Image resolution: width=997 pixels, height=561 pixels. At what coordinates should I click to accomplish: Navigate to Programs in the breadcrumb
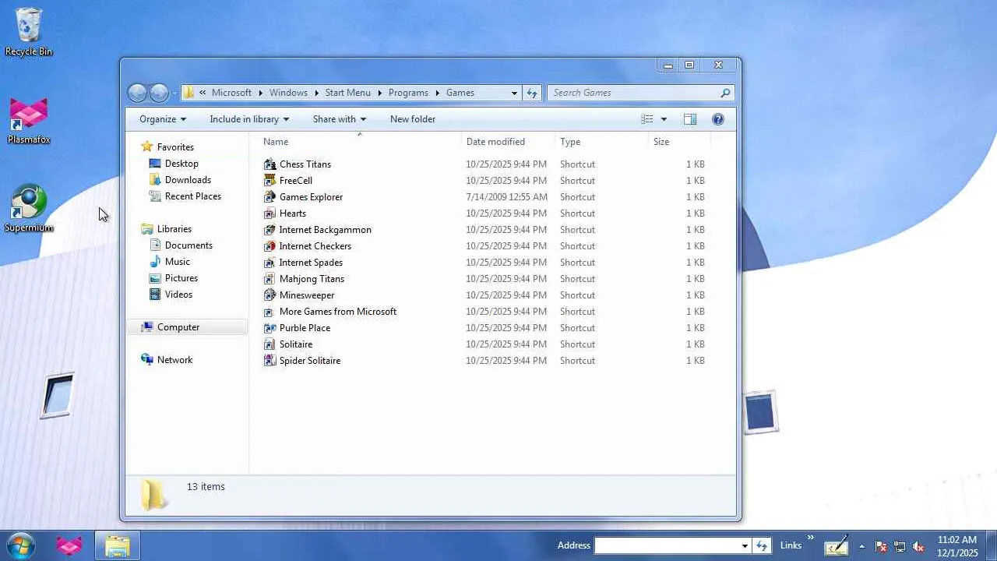(x=408, y=93)
